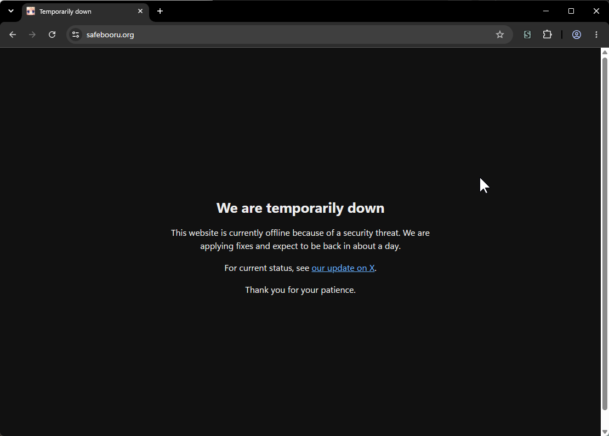609x436 pixels.
Task: Click the 'We are temporarily down' heading
Action: [300, 208]
